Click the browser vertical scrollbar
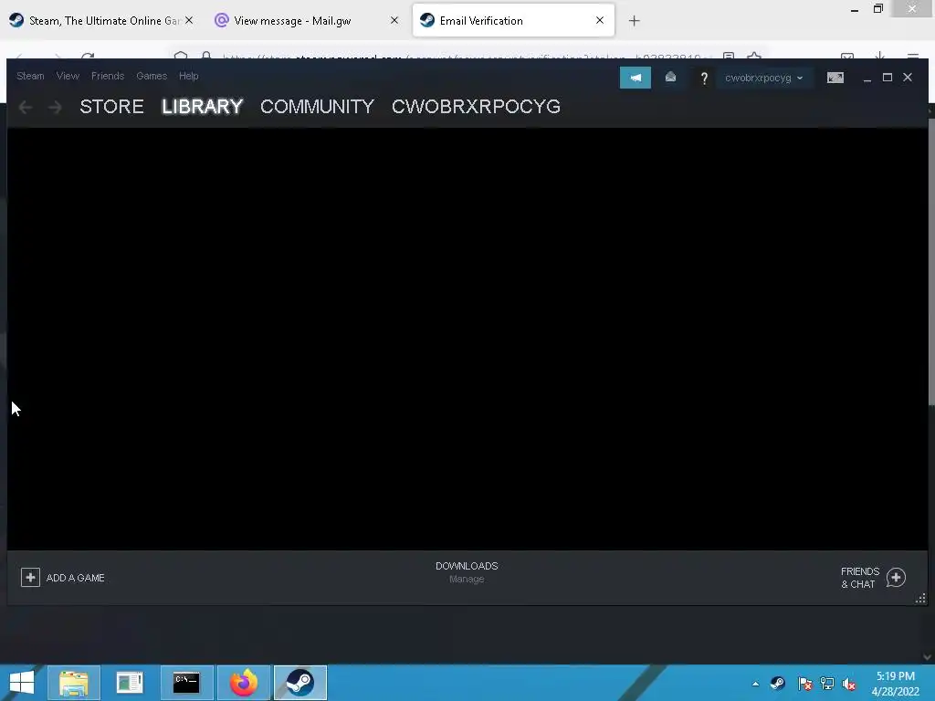This screenshot has height=701, width=935. 930,262
